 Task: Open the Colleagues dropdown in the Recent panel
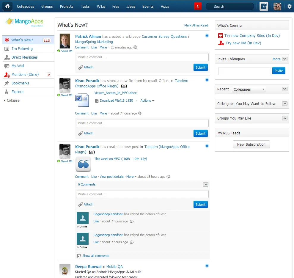(249, 89)
